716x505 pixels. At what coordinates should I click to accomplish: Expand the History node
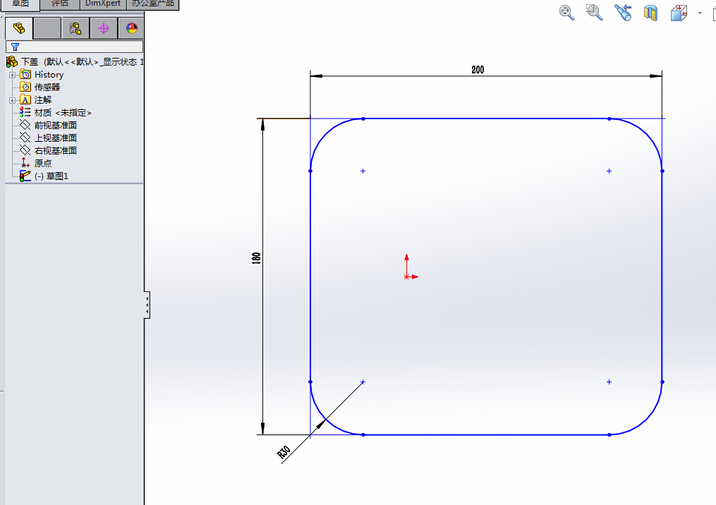coord(12,75)
